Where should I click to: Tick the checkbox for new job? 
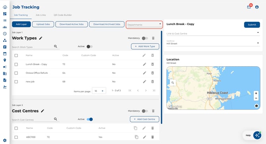tap(16, 82)
